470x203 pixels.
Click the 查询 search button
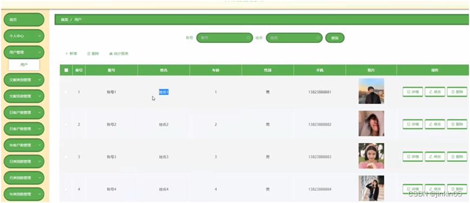pos(335,38)
